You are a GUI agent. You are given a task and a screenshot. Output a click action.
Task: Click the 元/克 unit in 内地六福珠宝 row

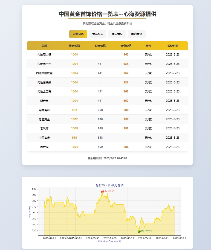[148, 73]
